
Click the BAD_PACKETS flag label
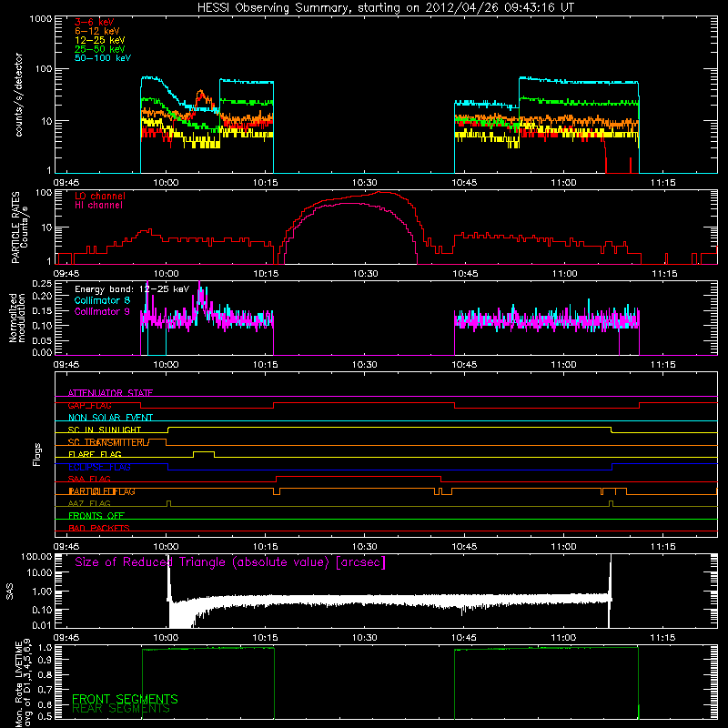click(x=99, y=528)
